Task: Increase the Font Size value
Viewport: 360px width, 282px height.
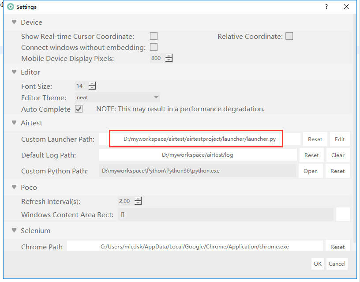Action: (x=92, y=84)
